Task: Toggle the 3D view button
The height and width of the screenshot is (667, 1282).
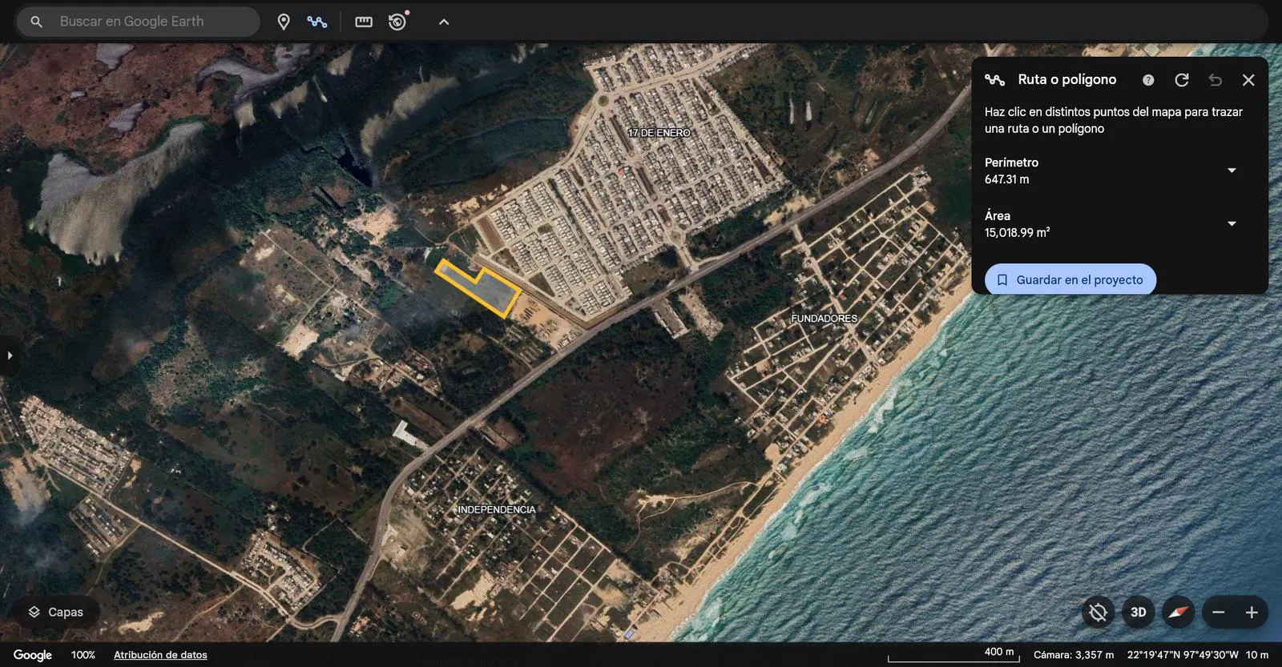Action: [x=1139, y=613]
